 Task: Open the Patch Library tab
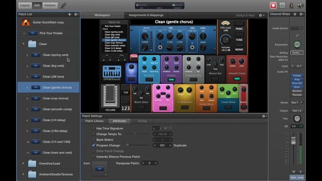(94, 121)
